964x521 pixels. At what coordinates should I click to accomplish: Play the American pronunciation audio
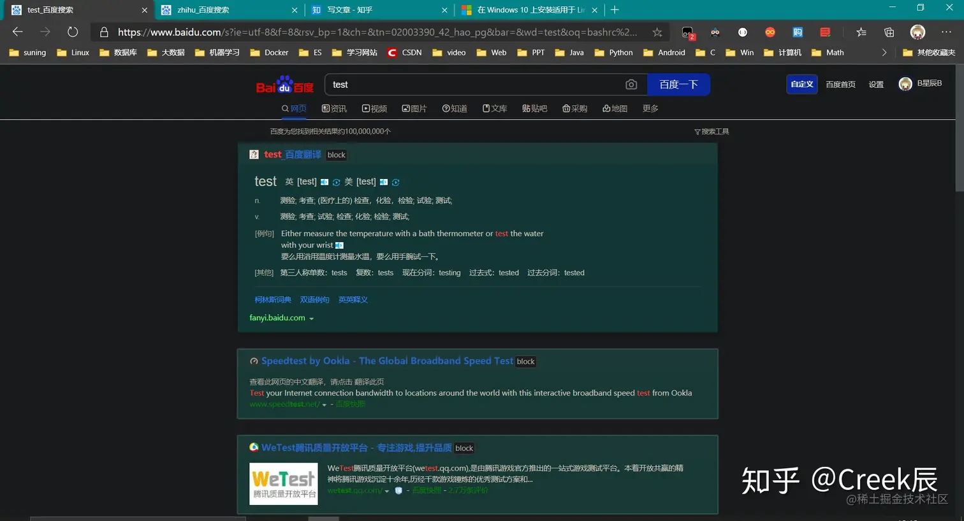[x=384, y=182]
